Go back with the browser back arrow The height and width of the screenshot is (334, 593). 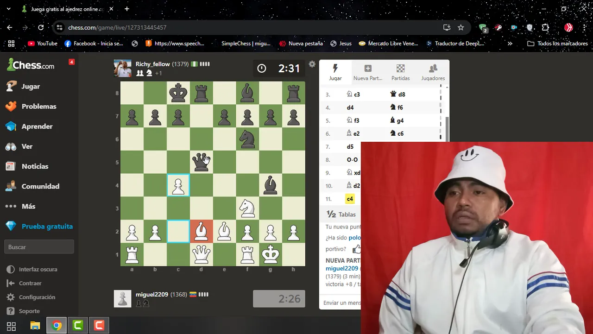[x=10, y=27]
